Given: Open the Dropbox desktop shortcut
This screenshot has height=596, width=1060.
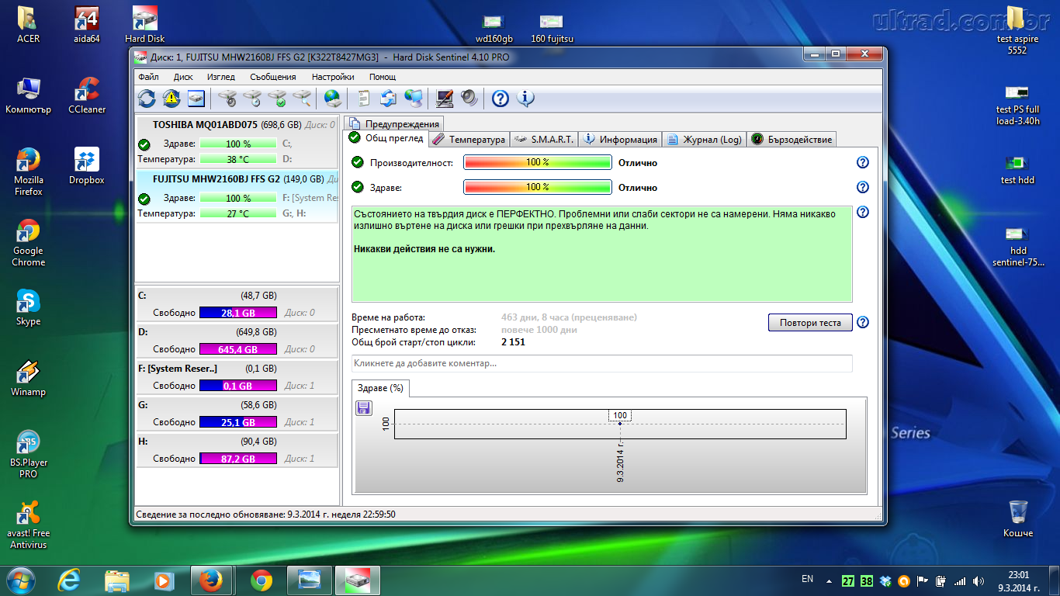Looking at the screenshot, I should point(87,166).
